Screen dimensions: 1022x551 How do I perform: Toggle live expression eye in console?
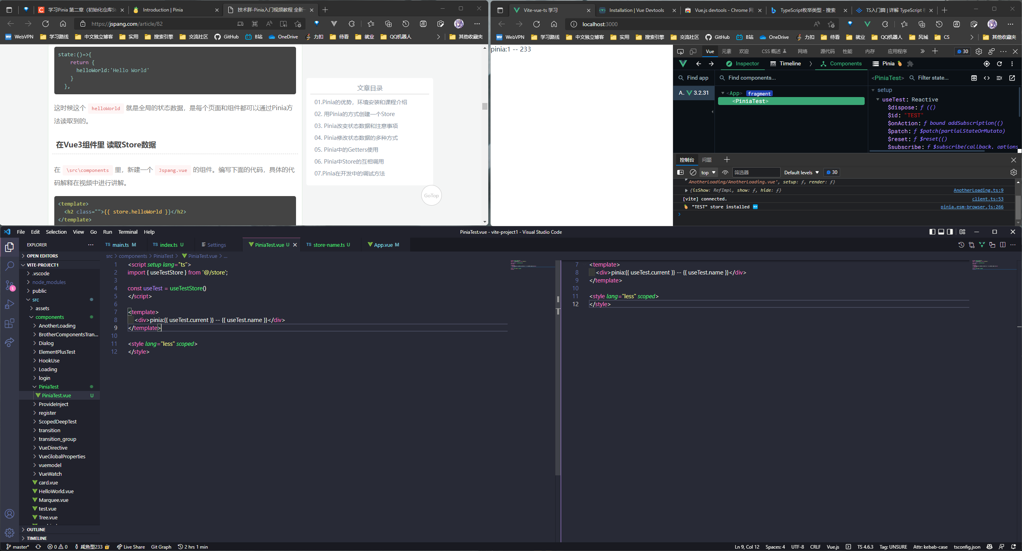tap(725, 172)
